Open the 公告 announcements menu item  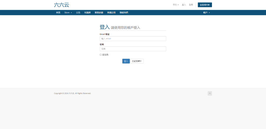tap(78, 12)
